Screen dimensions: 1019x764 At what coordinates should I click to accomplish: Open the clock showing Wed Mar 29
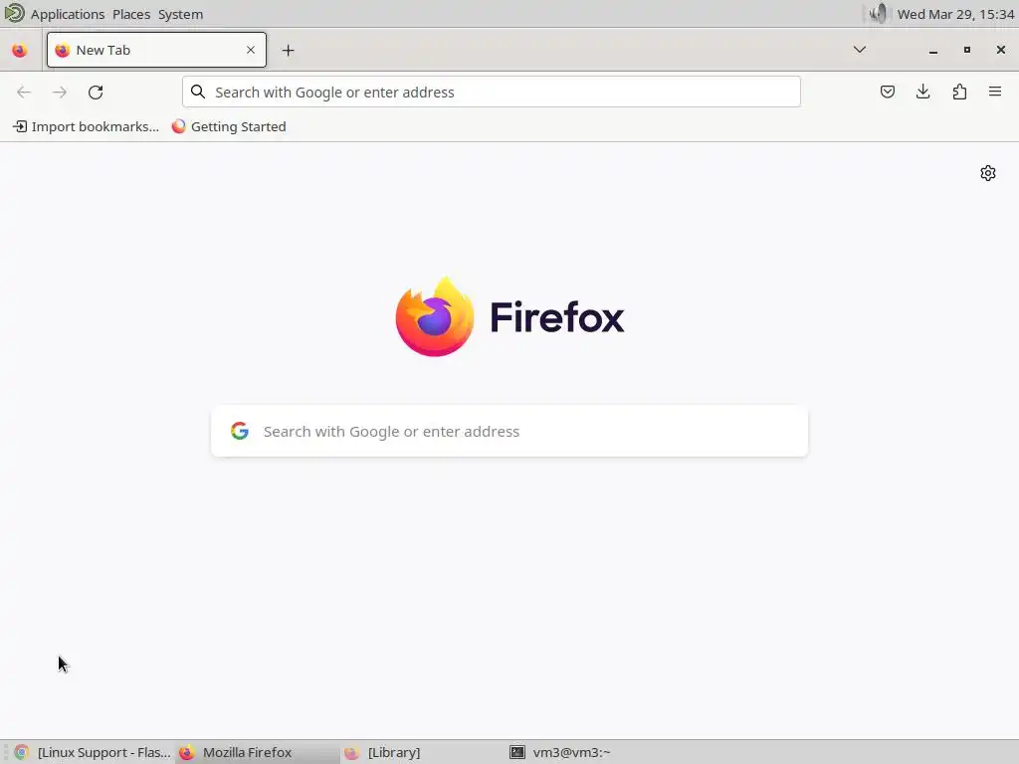pos(955,14)
